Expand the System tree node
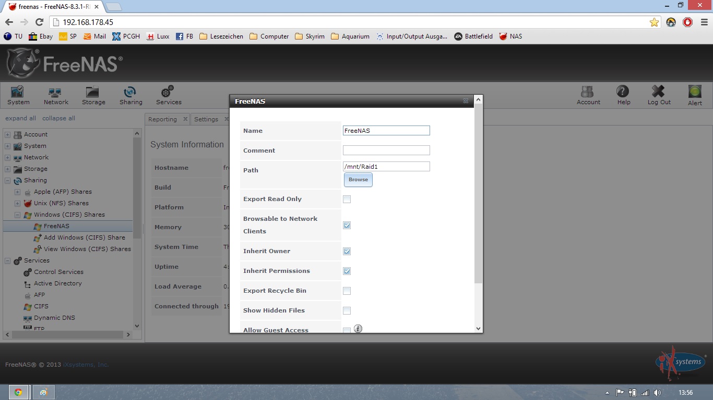Screen dimensions: 713x400 coord(7,146)
